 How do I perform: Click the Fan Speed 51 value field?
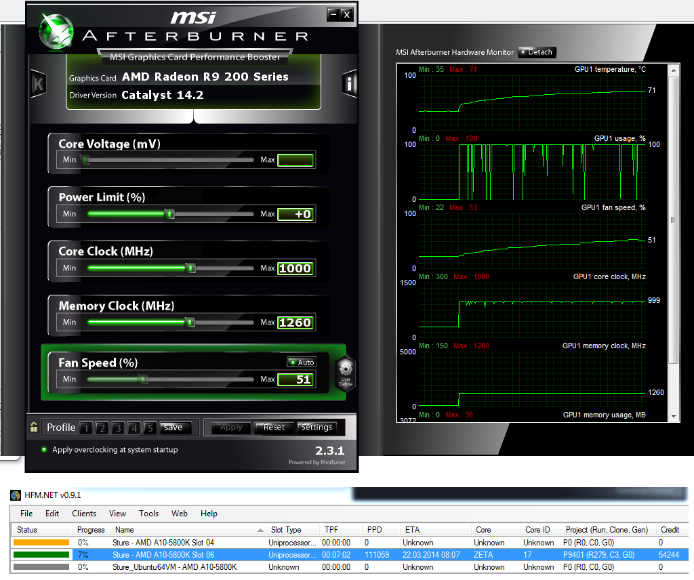pos(295,379)
